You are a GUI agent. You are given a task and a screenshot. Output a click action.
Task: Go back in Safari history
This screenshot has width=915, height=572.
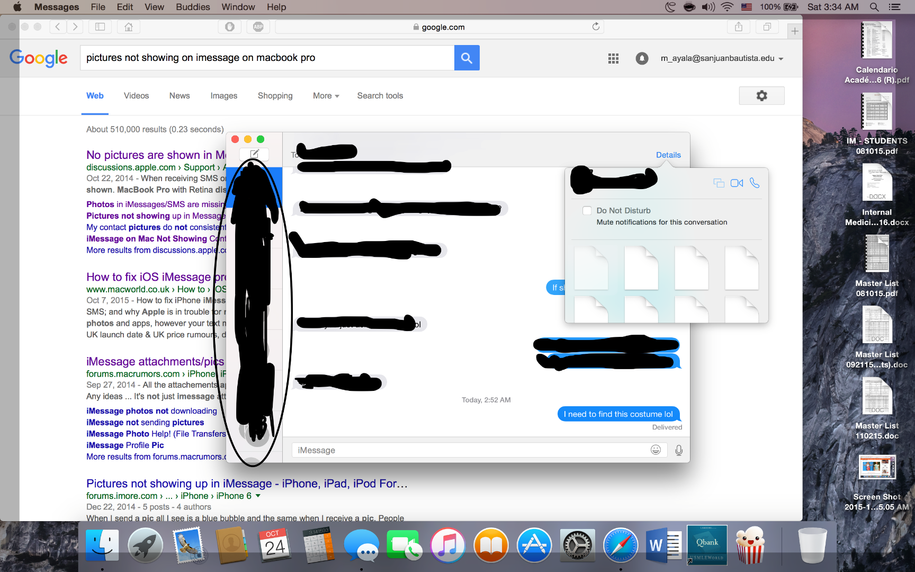pyautogui.click(x=58, y=26)
